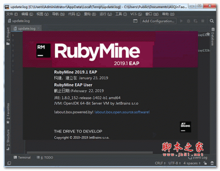Open the 窗口 (W) menu
220x171 pixels.
pos(152,14)
